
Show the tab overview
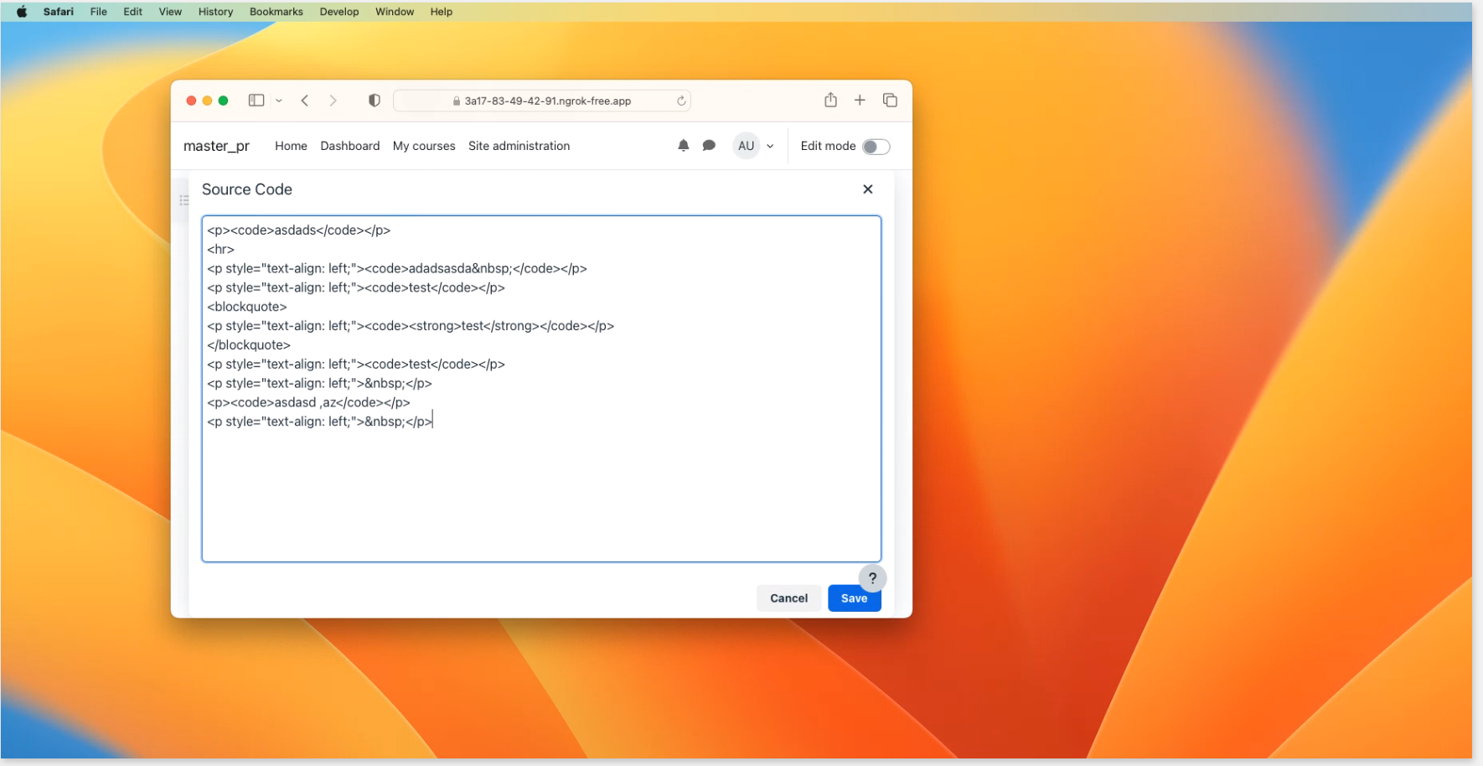click(x=890, y=101)
